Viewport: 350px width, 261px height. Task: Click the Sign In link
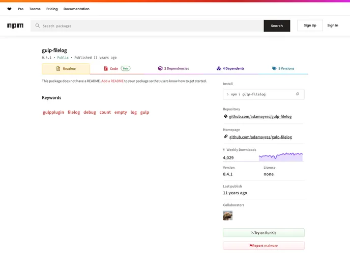point(333,25)
